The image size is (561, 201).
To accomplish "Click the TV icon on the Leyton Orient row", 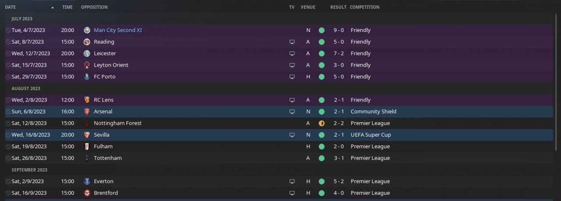I will pyautogui.click(x=292, y=65).
